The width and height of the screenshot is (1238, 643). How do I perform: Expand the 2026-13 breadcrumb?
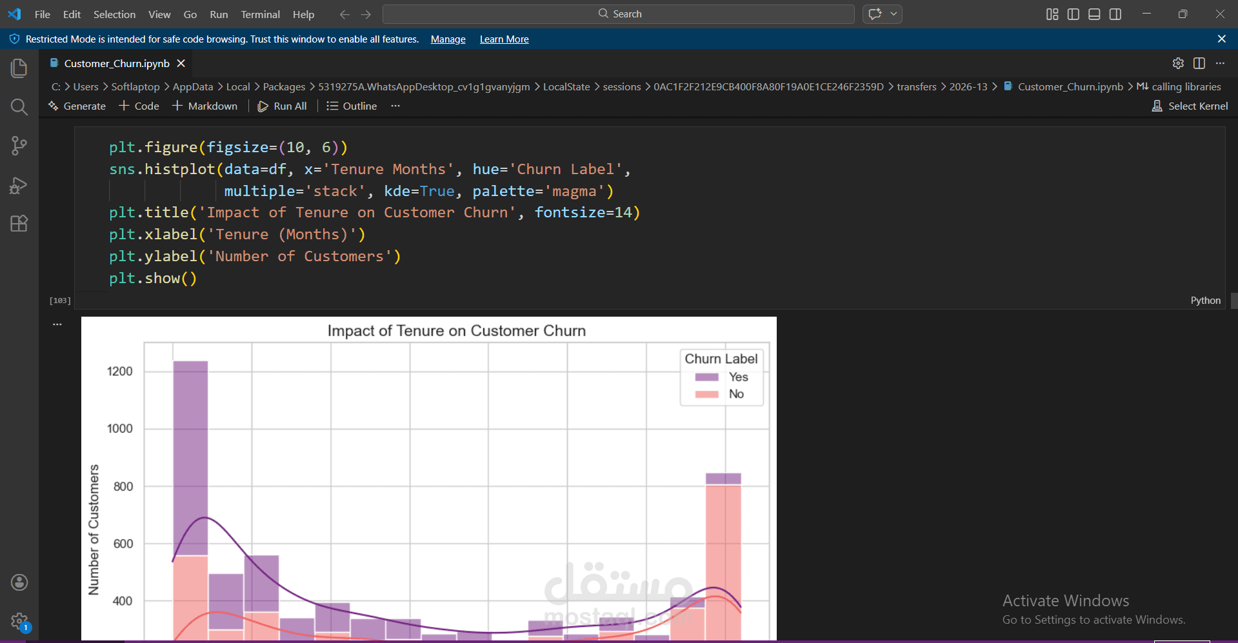[x=968, y=86]
